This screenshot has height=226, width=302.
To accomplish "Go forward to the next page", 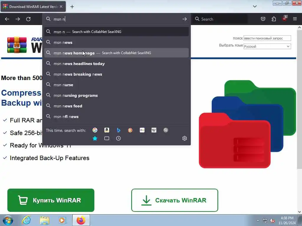I will [x=17, y=19].
